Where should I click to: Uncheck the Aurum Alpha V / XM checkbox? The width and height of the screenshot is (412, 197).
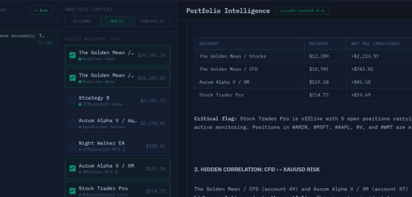click(73, 169)
